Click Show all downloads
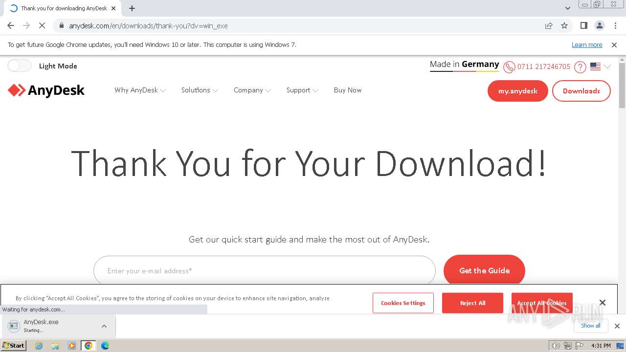 [x=590, y=326]
